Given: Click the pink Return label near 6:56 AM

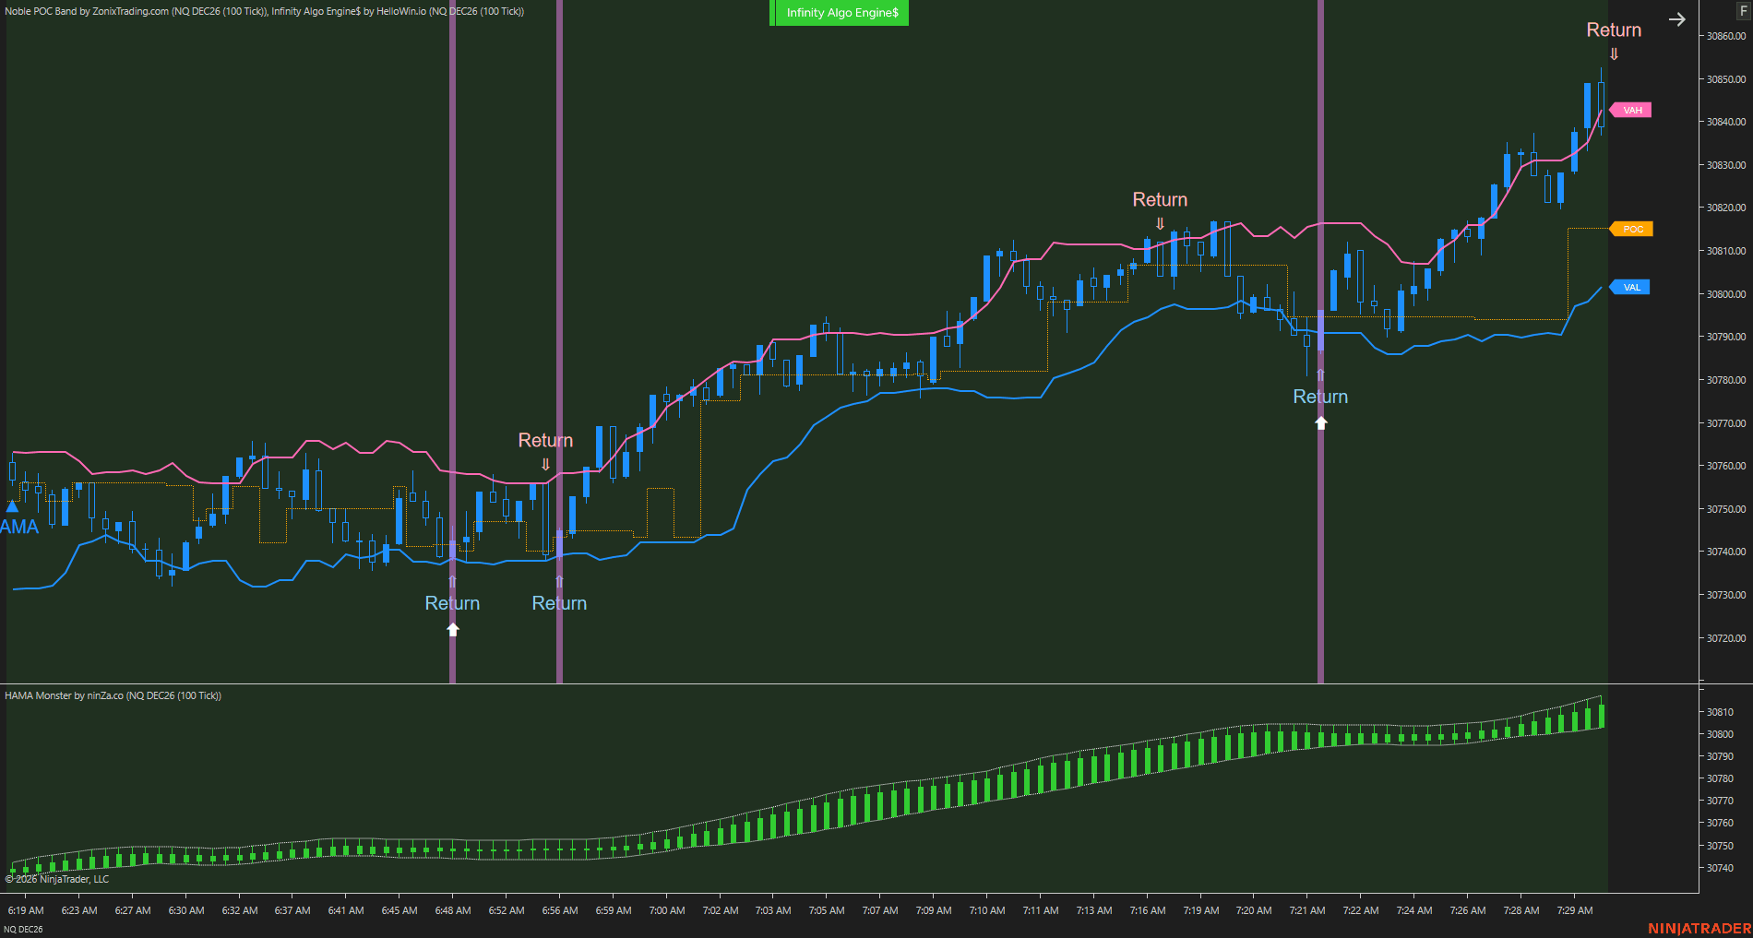Looking at the screenshot, I should point(545,440).
